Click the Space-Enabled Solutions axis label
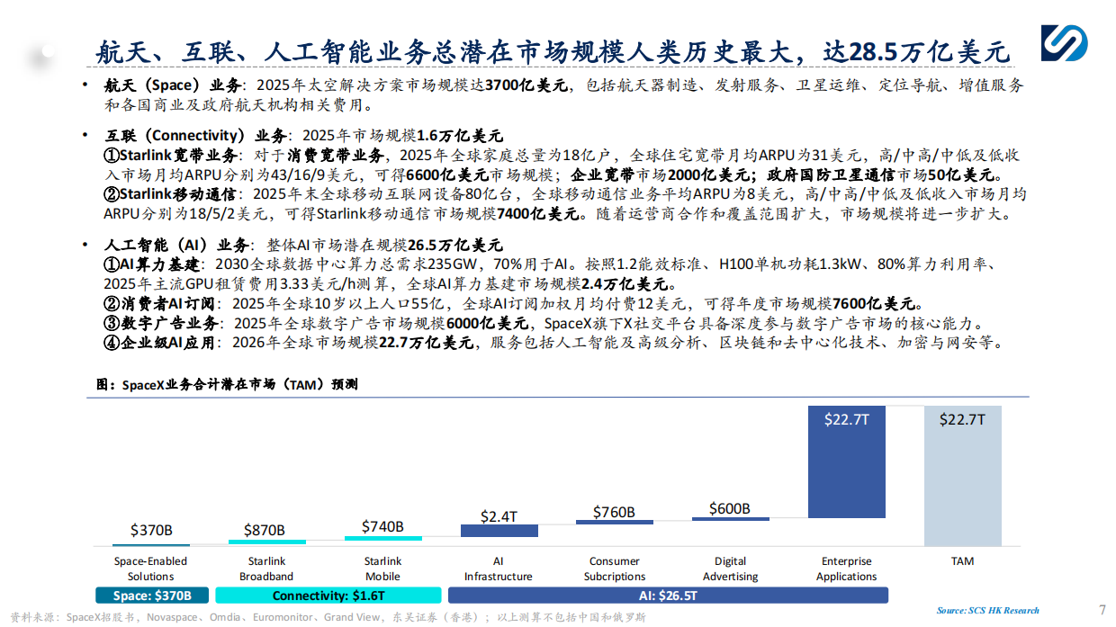 (150, 569)
